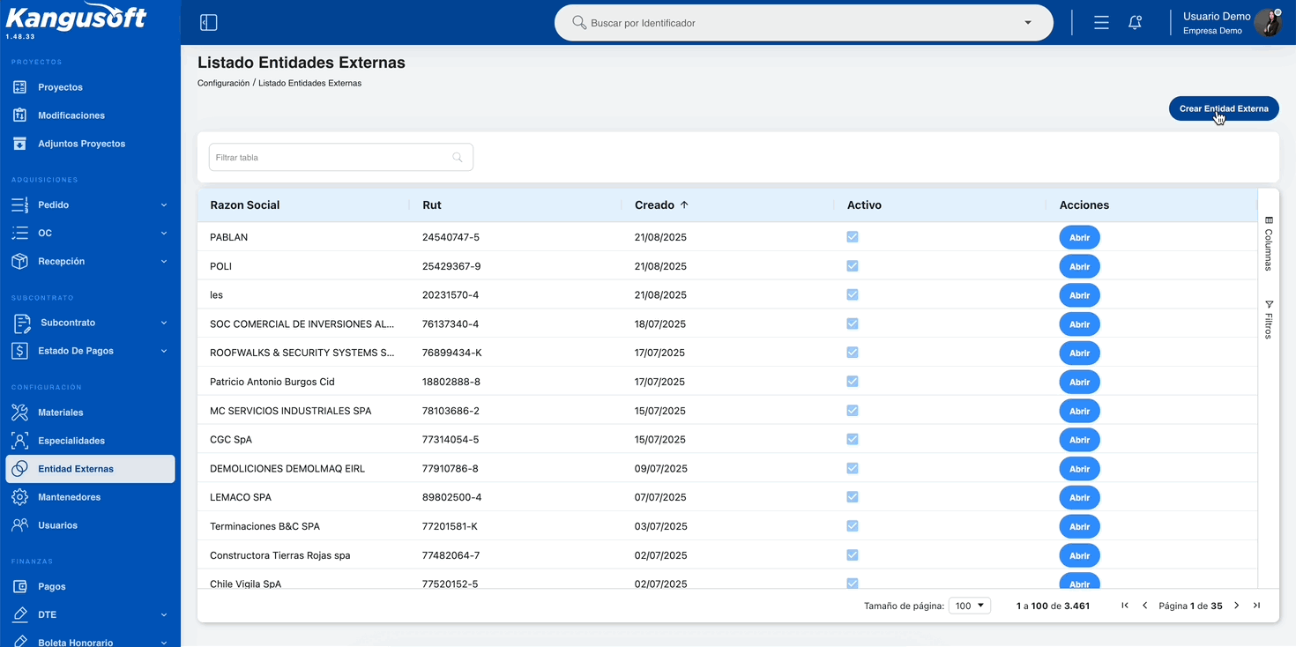Open the search identifier dropdown arrow
1296x647 pixels.
click(1028, 23)
